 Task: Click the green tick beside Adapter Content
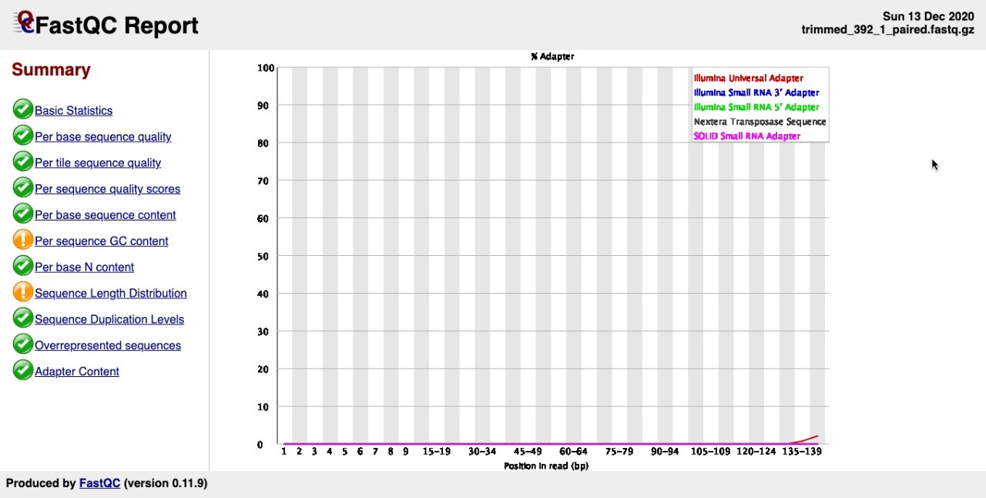[22, 369]
